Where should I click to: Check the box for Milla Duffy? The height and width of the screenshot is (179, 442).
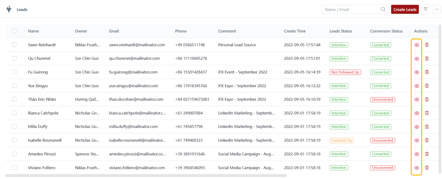15,127
